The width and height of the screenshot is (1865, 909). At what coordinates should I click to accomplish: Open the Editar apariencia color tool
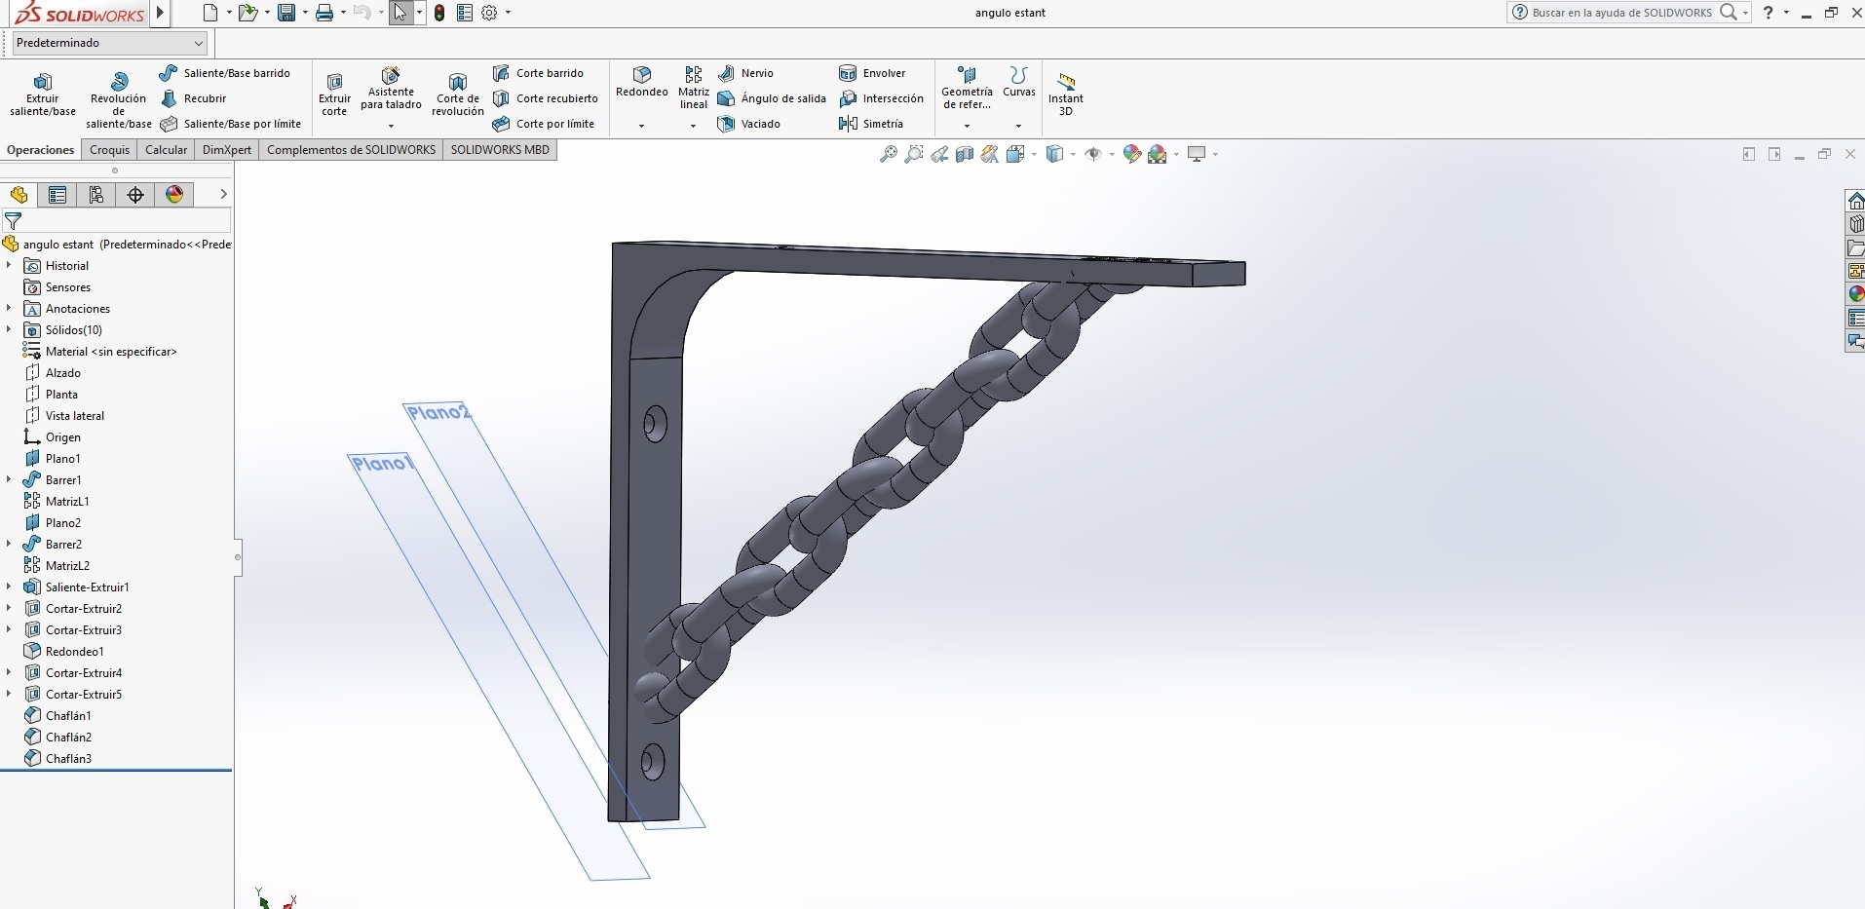coord(1132,154)
